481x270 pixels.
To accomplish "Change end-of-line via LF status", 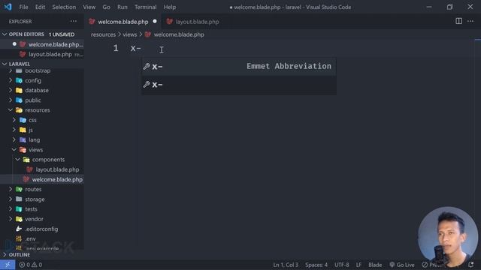I will (x=358, y=265).
